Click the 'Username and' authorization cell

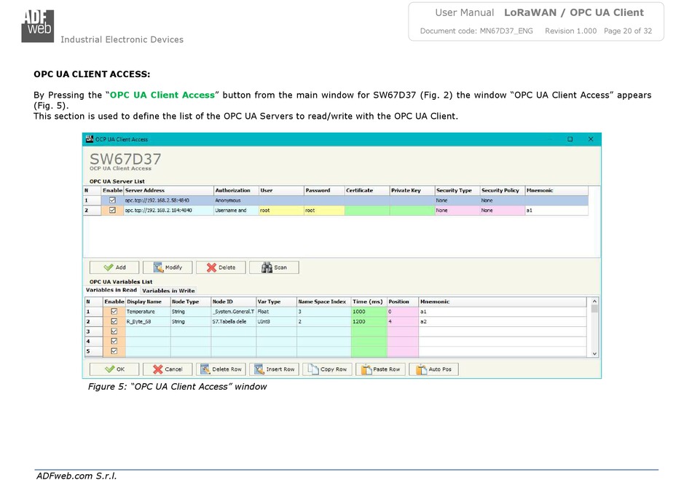[x=237, y=211]
